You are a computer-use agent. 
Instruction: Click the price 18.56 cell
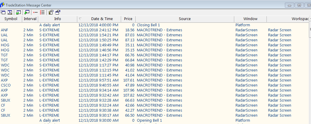130,30
